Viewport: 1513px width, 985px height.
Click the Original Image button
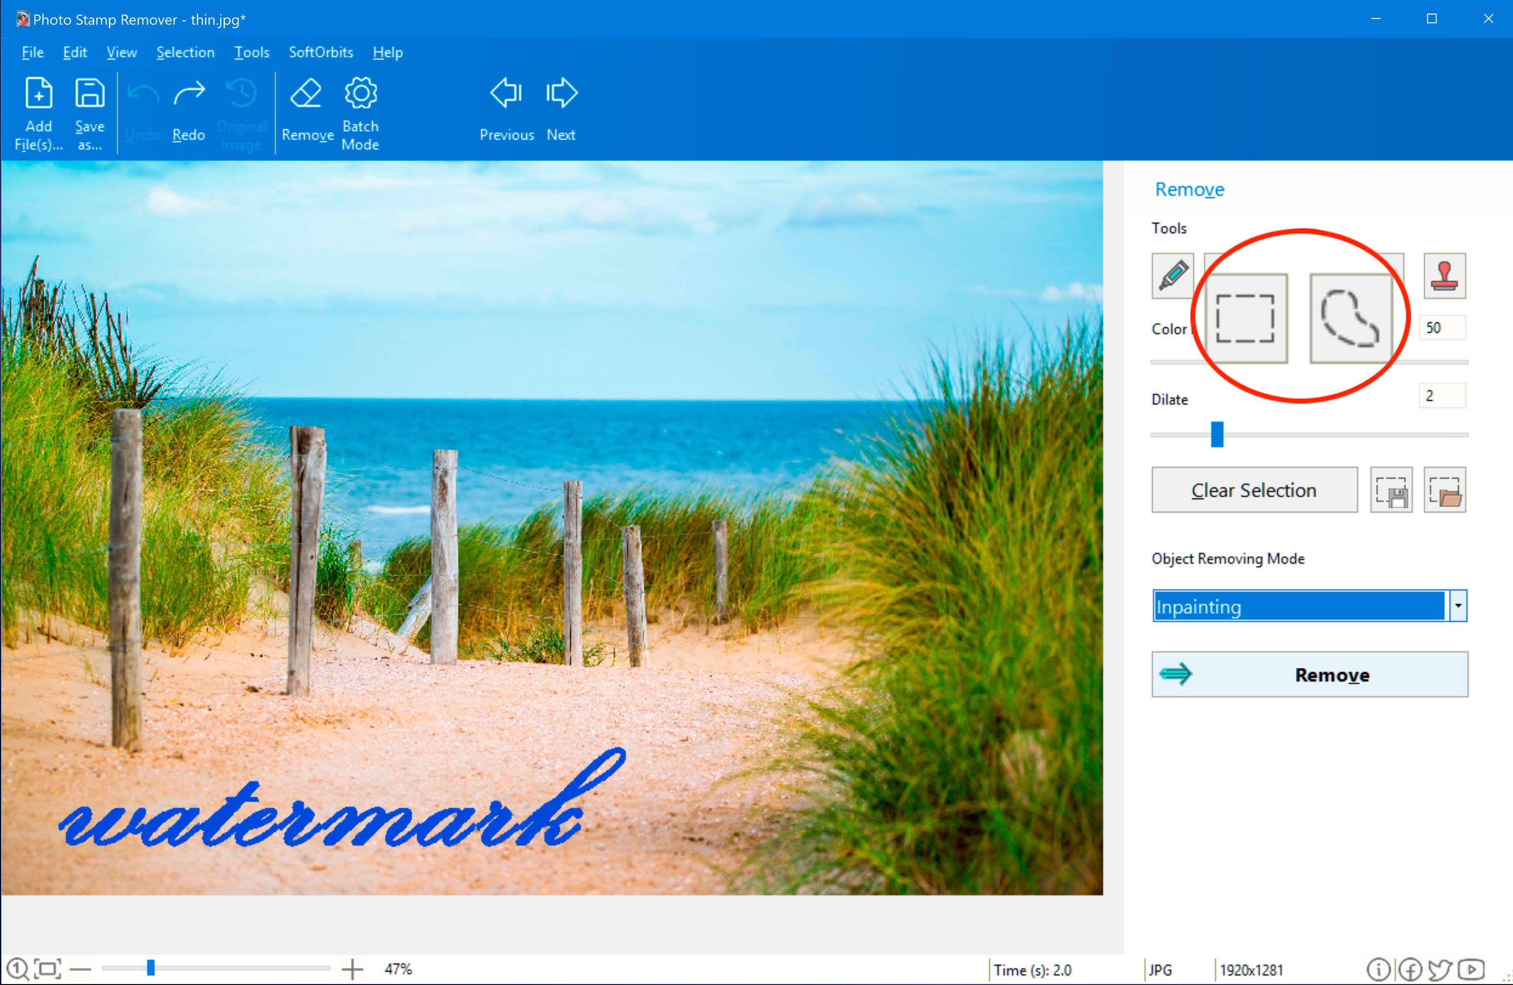(x=241, y=110)
